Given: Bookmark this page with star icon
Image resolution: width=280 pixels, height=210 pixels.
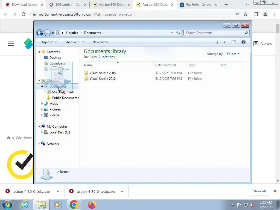Looking at the screenshot, I should [246, 14].
